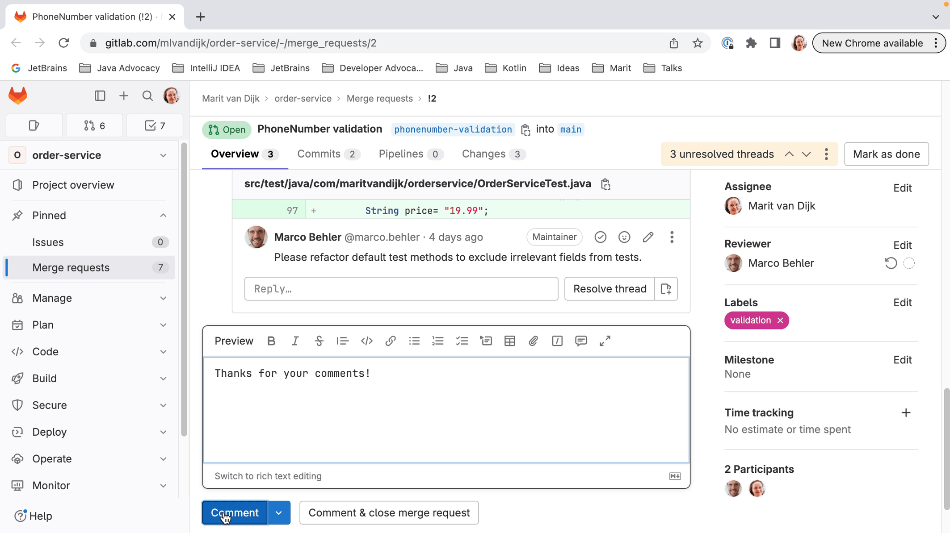Image resolution: width=950 pixels, height=533 pixels.
Task: Insert a code block in the comment
Action: coord(366,341)
